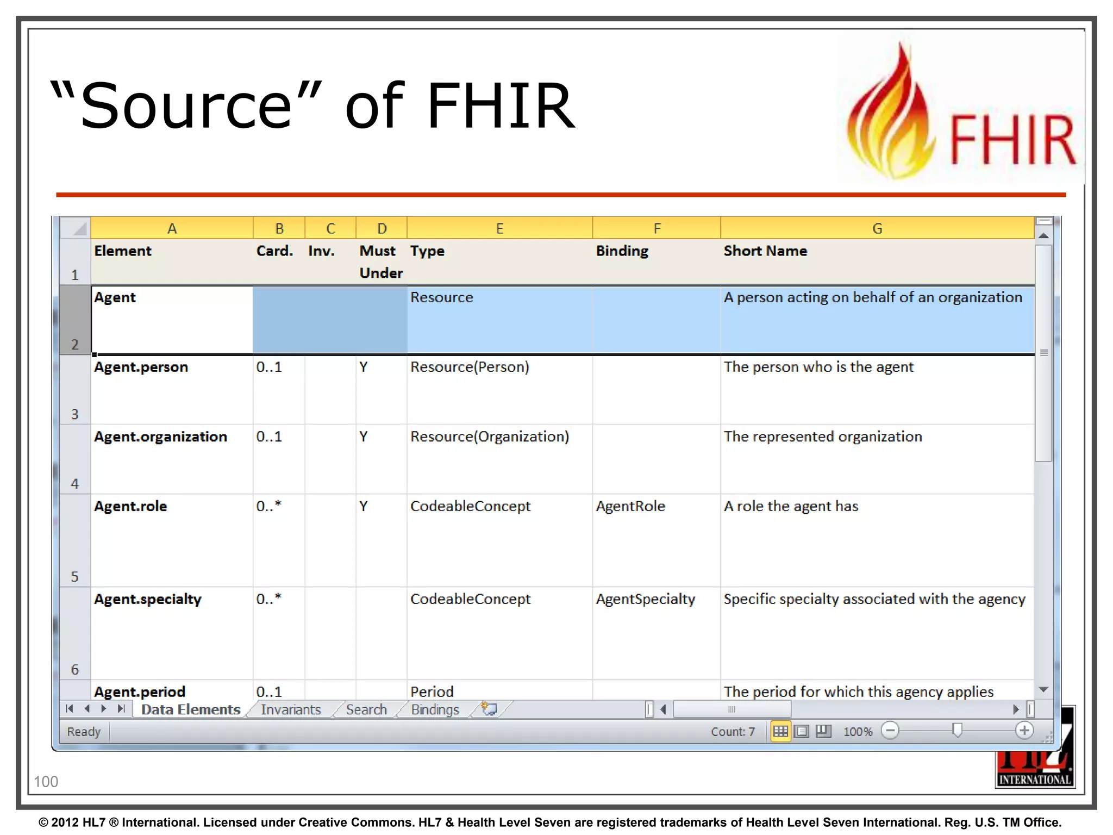Select the 'Agent.specialty' cell
Screen dimensions: 1113x835
(172, 633)
